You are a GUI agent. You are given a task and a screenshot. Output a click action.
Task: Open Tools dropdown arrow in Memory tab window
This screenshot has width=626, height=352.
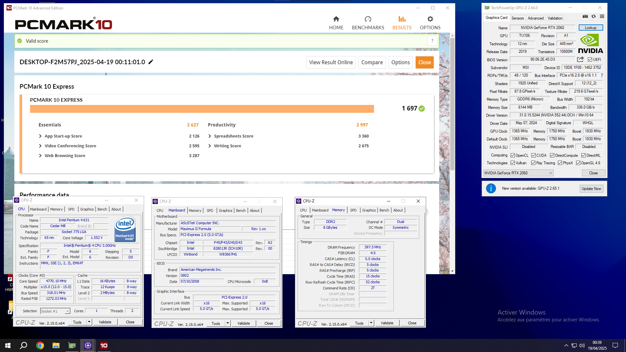[371, 323]
